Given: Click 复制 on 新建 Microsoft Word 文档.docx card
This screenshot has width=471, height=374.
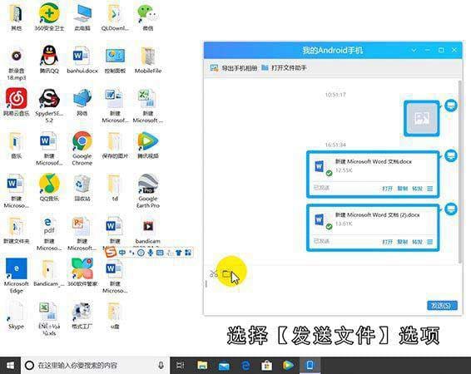Looking at the screenshot, I should (x=403, y=189).
